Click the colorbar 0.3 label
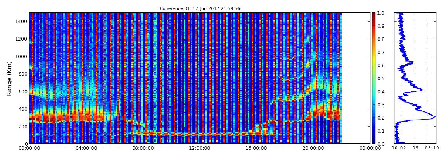446x157 pixels. point(380,105)
